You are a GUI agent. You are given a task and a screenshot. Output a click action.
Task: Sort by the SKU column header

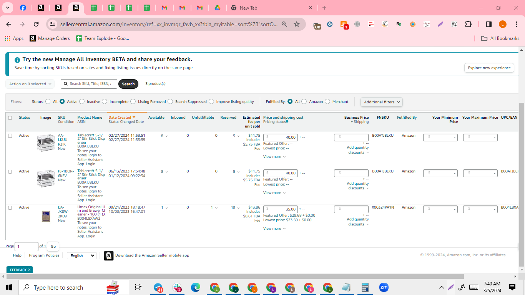tap(61, 118)
